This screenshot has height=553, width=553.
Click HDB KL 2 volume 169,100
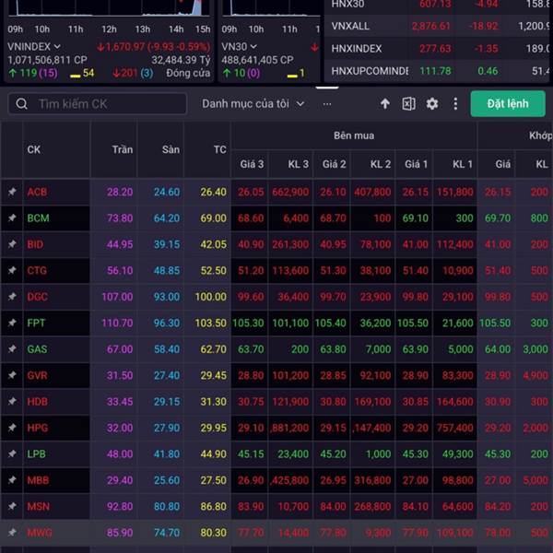click(372, 401)
